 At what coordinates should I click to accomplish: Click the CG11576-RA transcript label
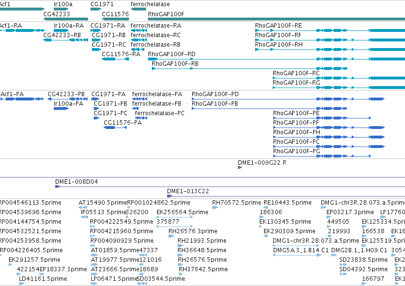click(x=121, y=54)
